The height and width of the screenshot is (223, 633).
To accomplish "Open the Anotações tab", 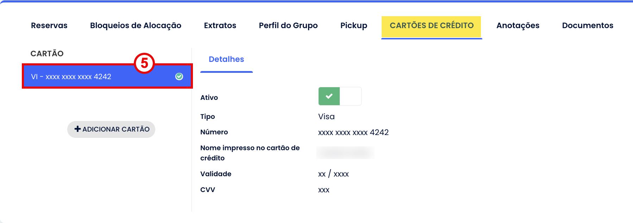I will coord(518,26).
